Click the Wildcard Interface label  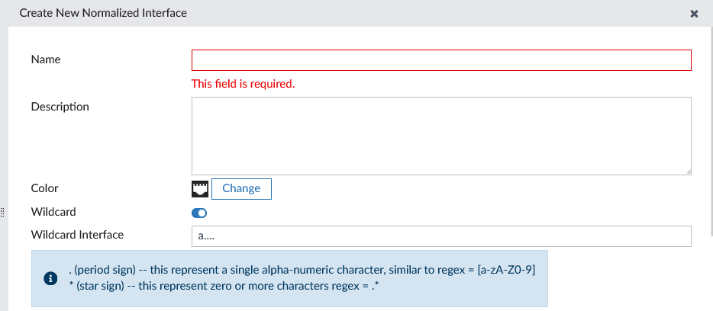click(x=77, y=235)
